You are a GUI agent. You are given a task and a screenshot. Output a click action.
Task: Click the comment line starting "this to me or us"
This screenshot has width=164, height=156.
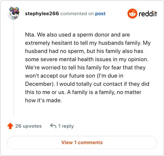83,92
